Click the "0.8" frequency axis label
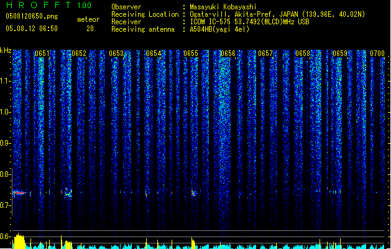The width and height of the screenshot is (391, 249). 5,174
